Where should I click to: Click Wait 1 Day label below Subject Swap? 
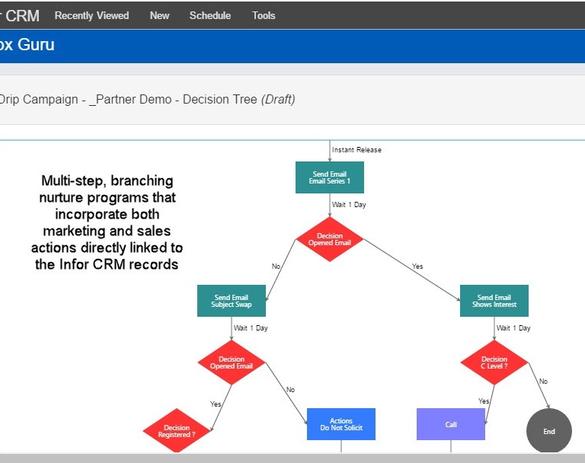click(251, 328)
